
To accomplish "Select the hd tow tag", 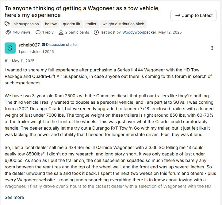I will 51,24.
